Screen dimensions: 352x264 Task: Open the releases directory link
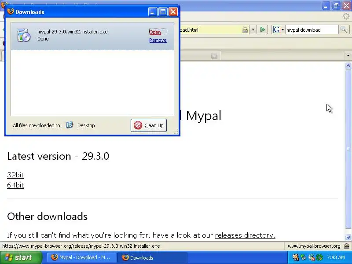[245, 235]
